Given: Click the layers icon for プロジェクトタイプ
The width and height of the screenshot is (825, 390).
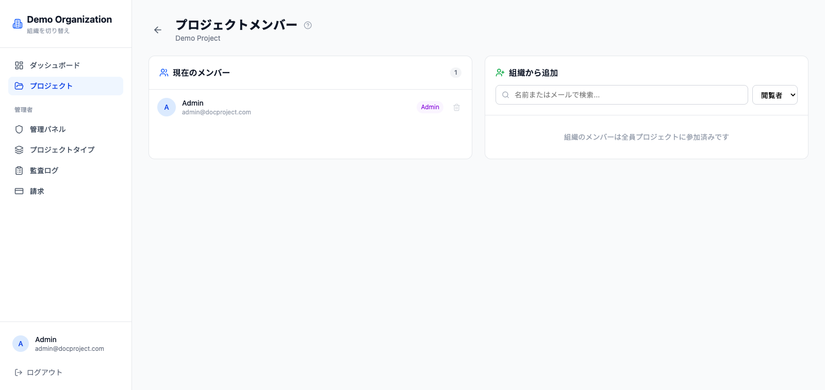Looking at the screenshot, I should pyautogui.click(x=19, y=150).
